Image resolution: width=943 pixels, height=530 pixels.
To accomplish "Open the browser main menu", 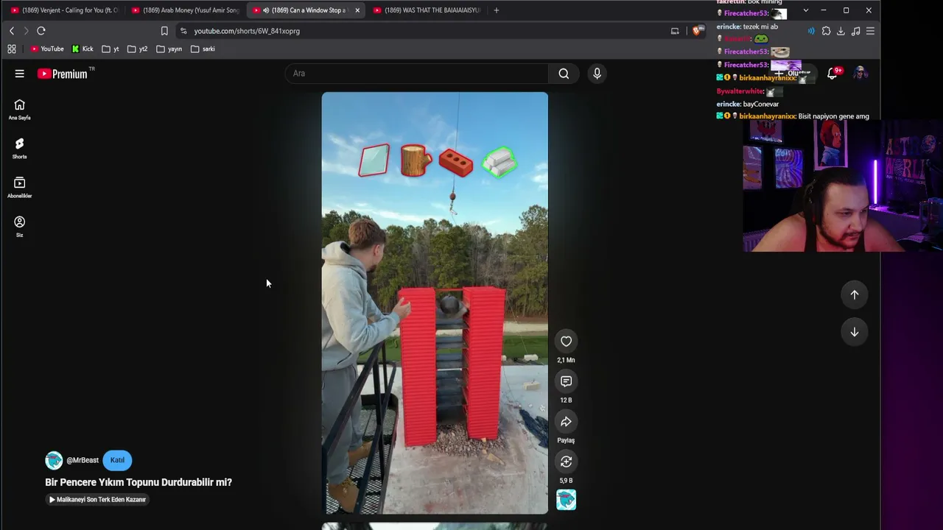I will 870,31.
